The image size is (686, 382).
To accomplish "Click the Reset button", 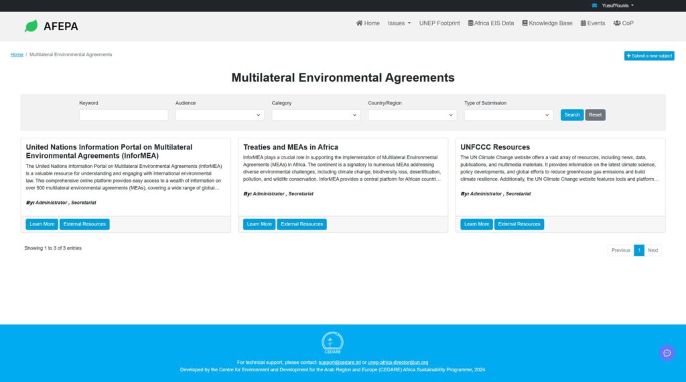I will 595,115.
